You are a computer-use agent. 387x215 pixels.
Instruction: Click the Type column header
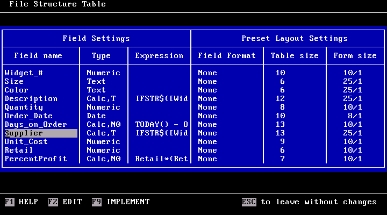click(101, 56)
